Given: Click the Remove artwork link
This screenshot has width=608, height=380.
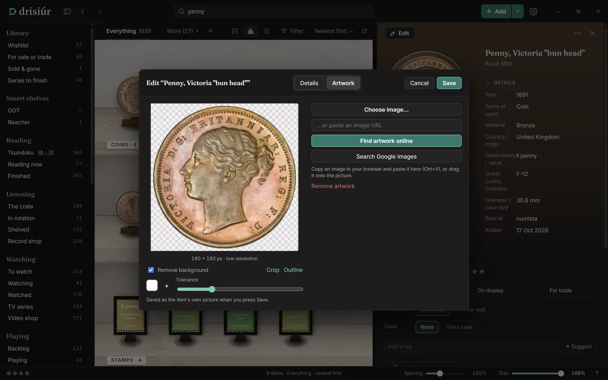Looking at the screenshot, I should 333,186.
